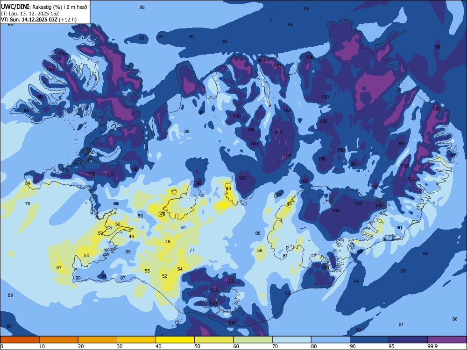The height and width of the screenshot is (350, 467).
Task: Click the map value '49'
Action: point(131,236)
